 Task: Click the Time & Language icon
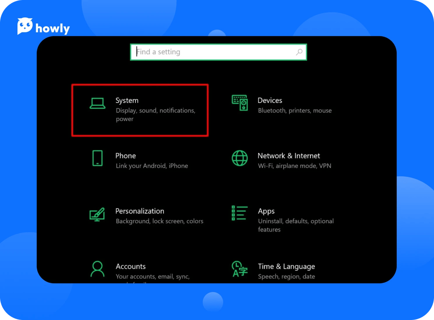point(240,269)
